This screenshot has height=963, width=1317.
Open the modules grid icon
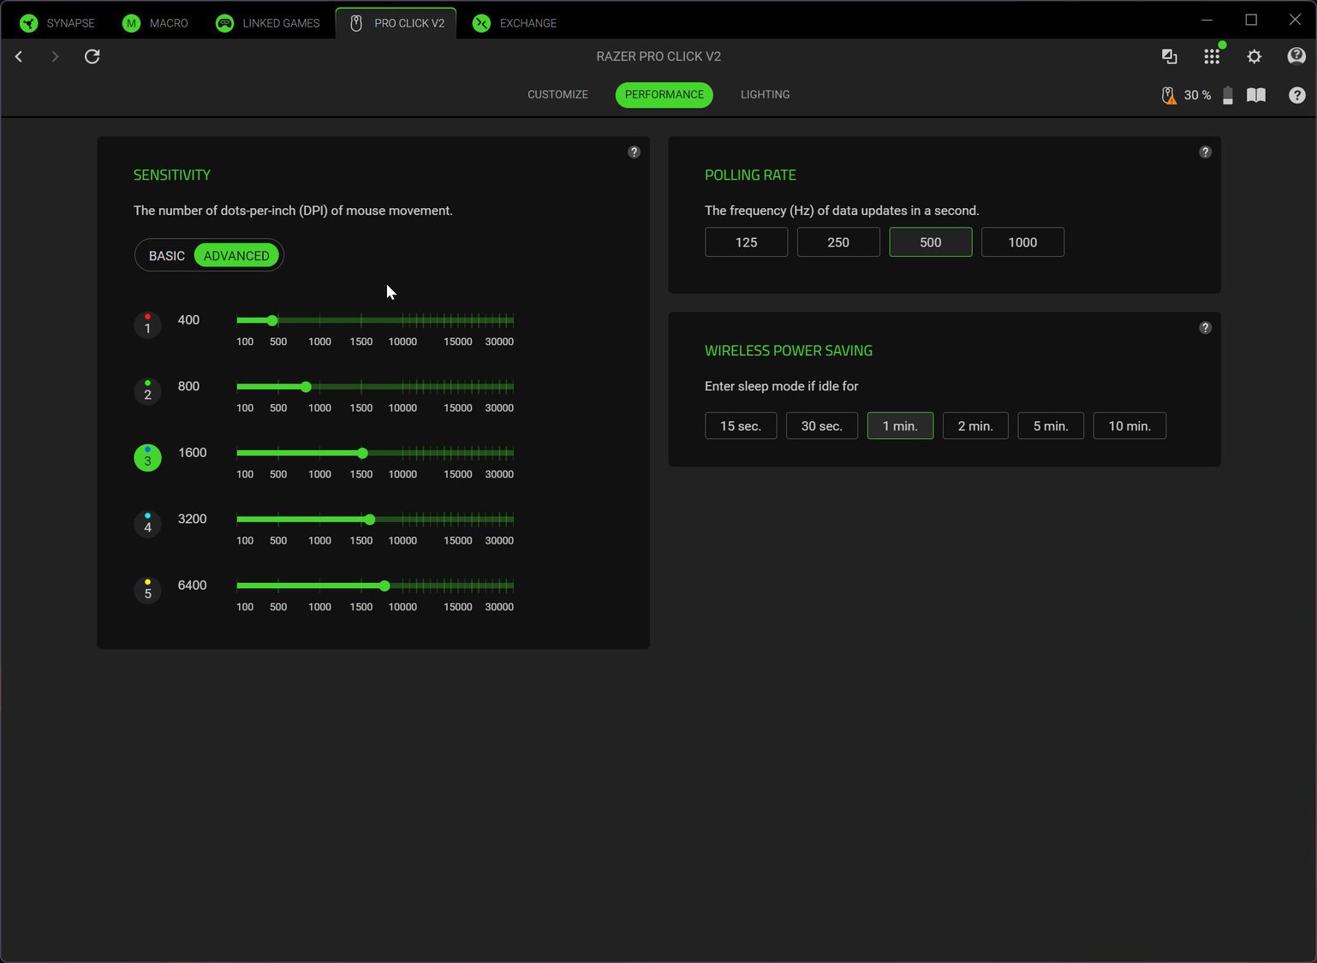pos(1212,56)
